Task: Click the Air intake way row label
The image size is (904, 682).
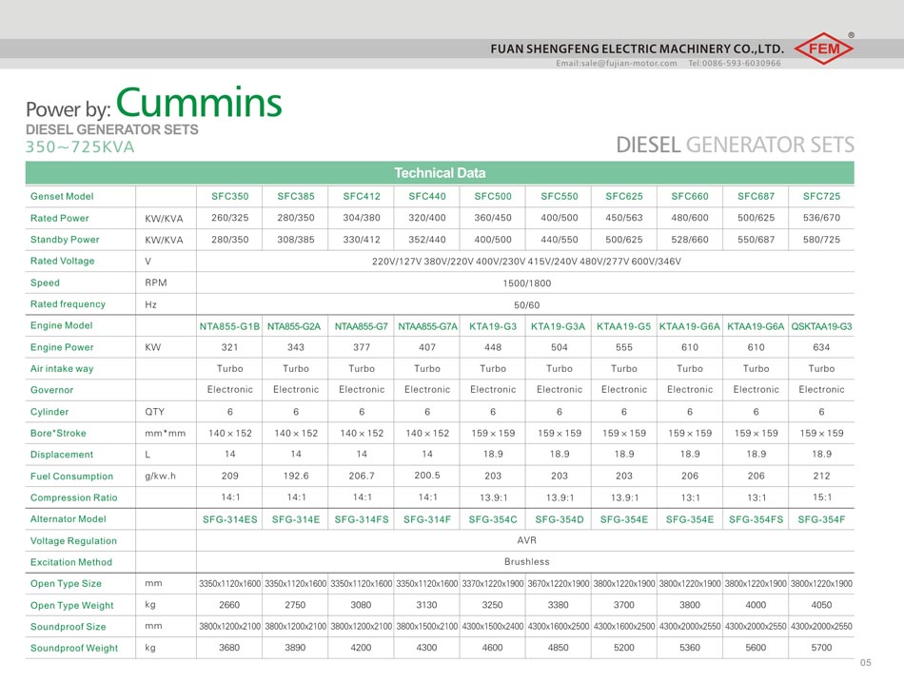Action: [62, 368]
